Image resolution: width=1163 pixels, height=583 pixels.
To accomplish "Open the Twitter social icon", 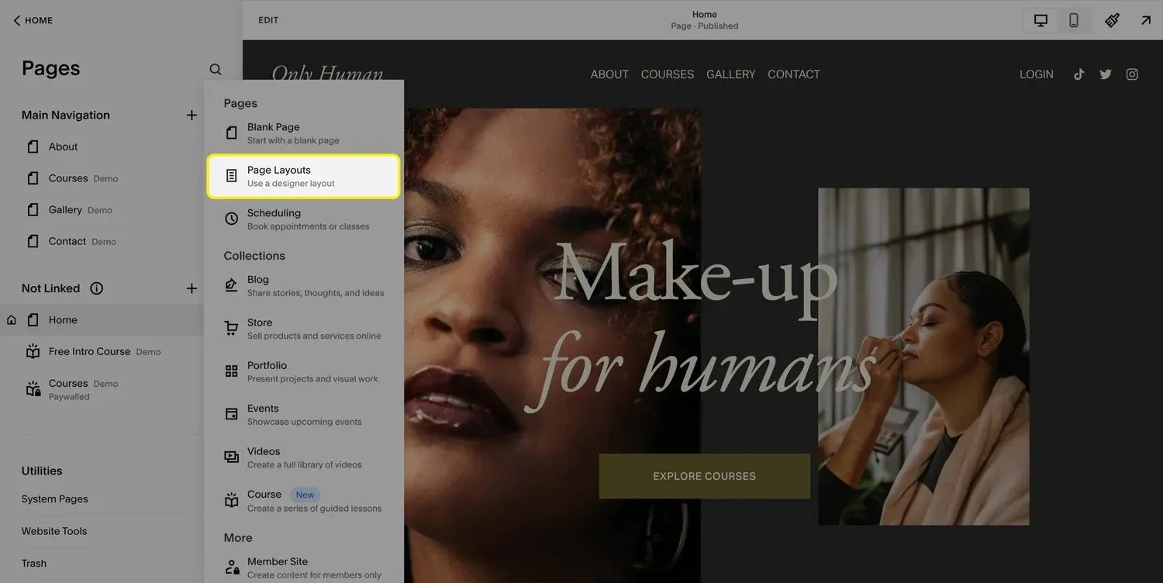I will pos(1106,74).
